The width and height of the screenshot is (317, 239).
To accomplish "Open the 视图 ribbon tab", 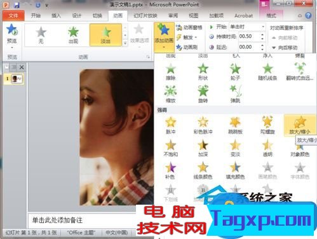I will click(193, 16).
